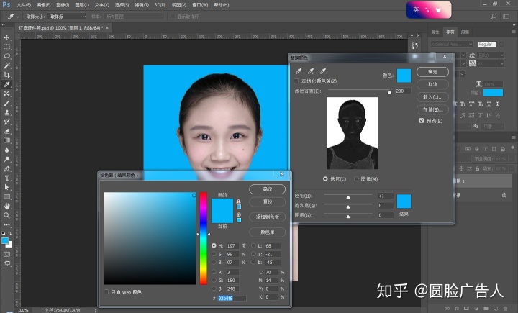The height and width of the screenshot is (313, 518).
Task: Click the add-to-sample eyedropper in Replace Color
Action: (x=311, y=71)
